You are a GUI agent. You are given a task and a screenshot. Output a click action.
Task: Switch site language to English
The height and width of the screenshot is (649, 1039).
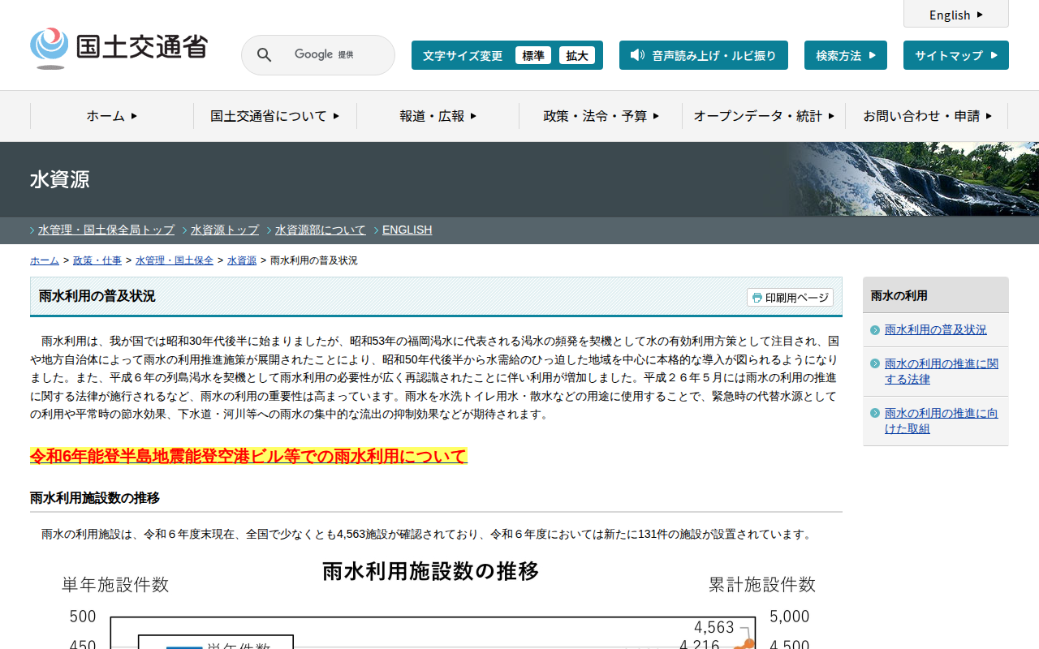(955, 15)
